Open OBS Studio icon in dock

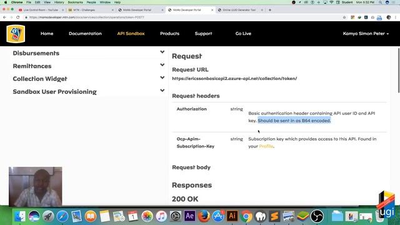317,216
